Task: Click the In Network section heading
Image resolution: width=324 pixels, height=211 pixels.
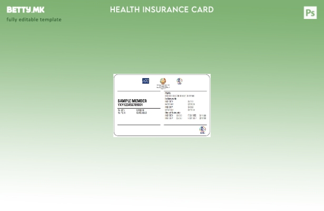Action: (x=171, y=99)
